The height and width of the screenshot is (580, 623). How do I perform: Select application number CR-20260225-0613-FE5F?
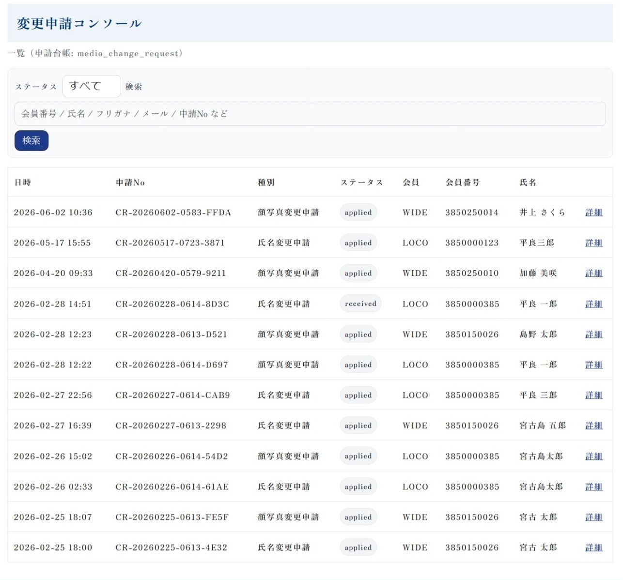click(172, 518)
